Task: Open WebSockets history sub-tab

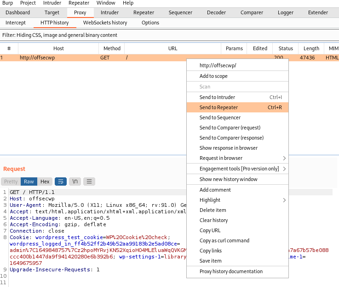Action: pyautogui.click(x=105, y=23)
